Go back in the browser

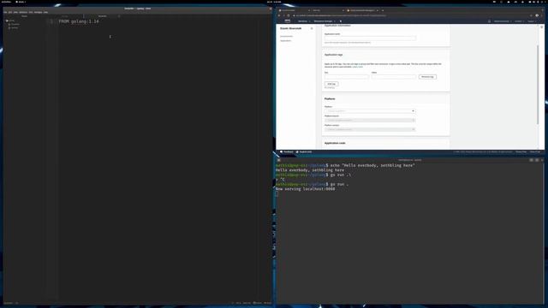click(279, 15)
